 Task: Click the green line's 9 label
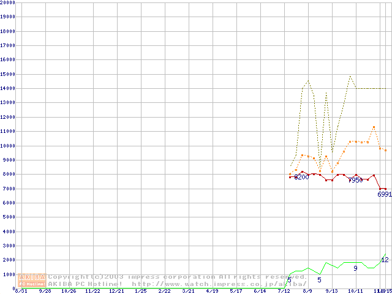coord(355,268)
